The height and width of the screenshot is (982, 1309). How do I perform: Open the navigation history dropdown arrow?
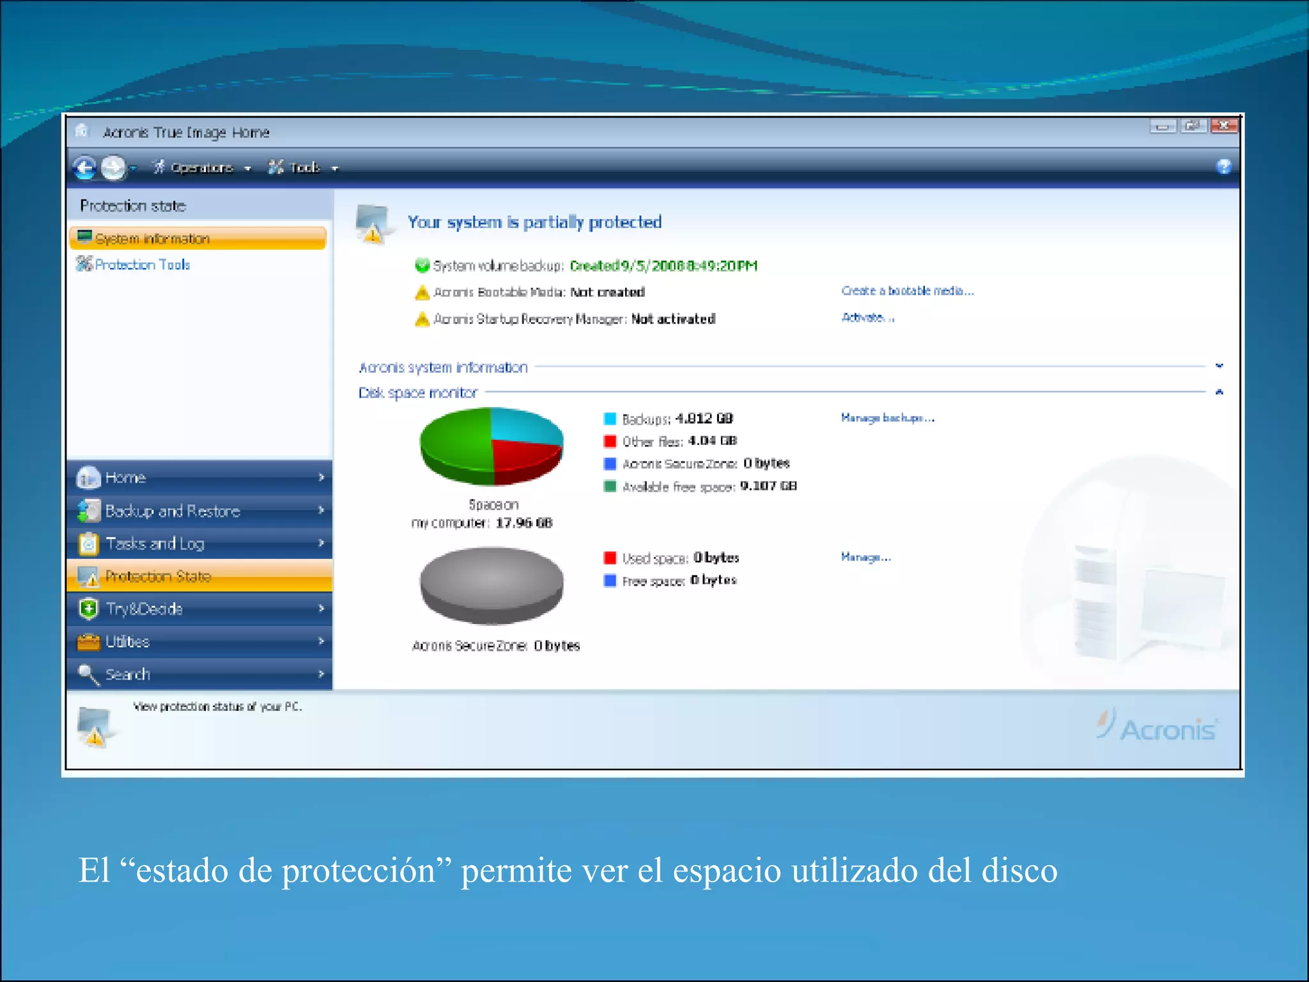click(x=133, y=168)
